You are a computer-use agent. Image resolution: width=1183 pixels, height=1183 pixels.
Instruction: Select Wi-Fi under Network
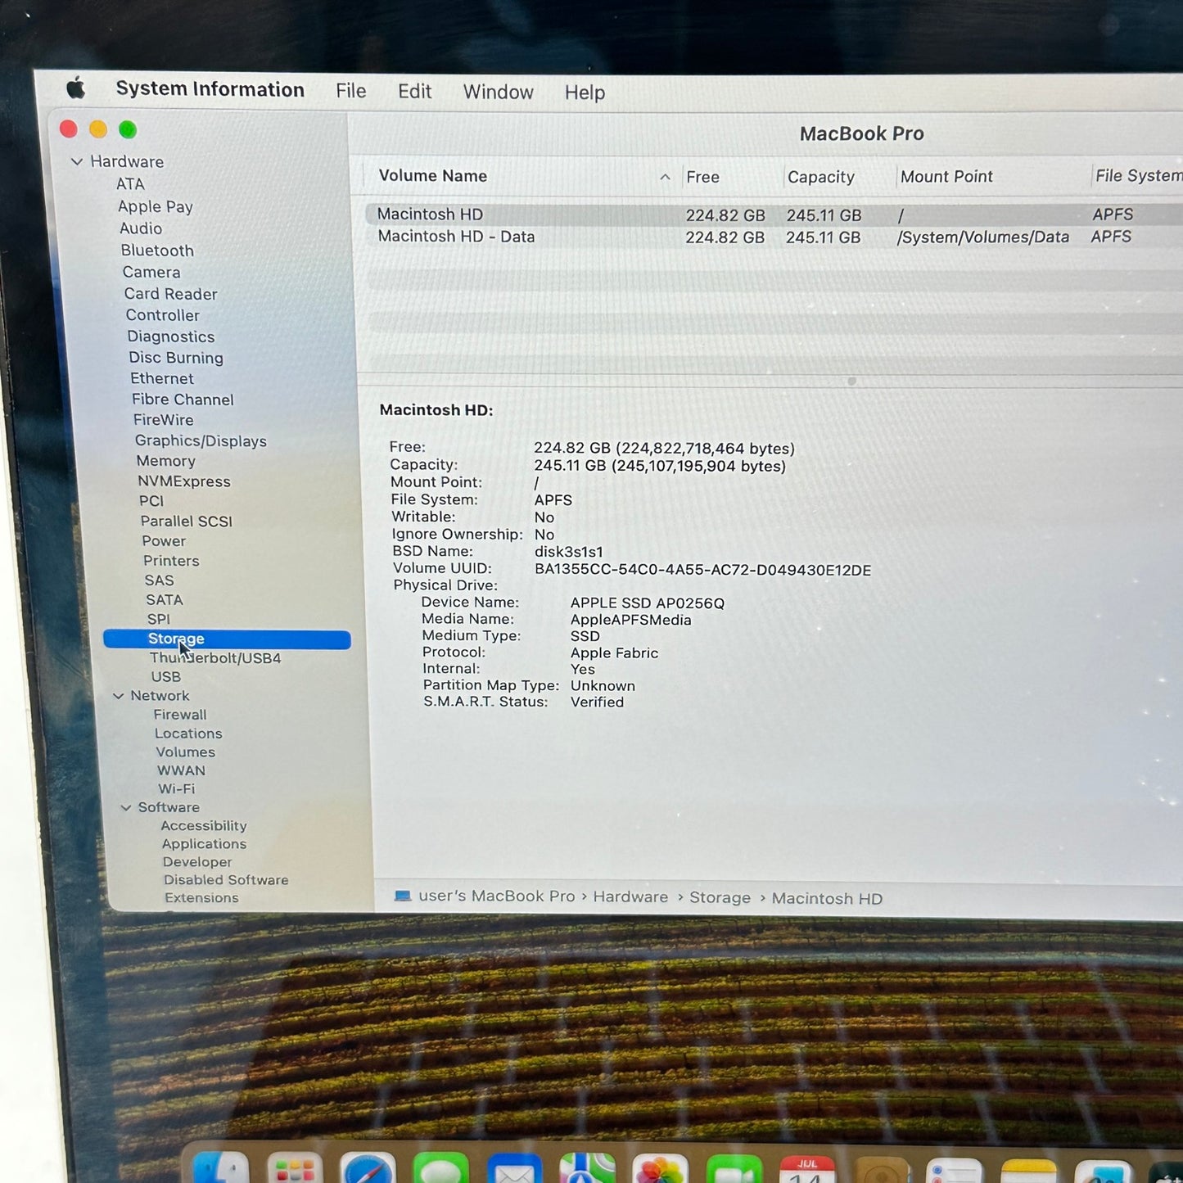tap(176, 789)
